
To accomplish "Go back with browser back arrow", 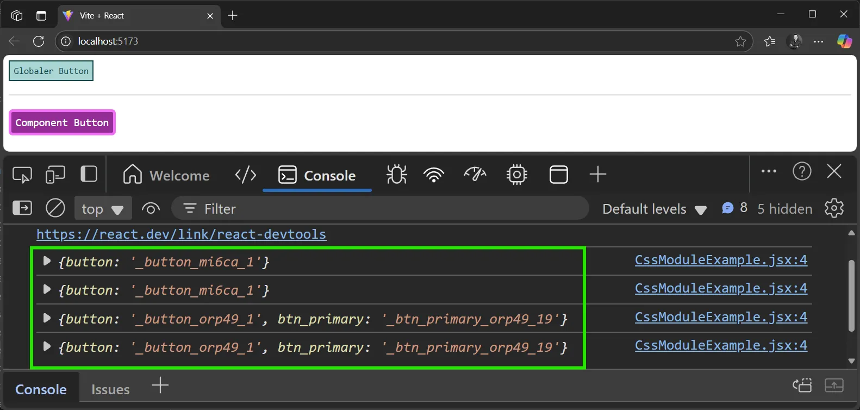I will pos(14,41).
